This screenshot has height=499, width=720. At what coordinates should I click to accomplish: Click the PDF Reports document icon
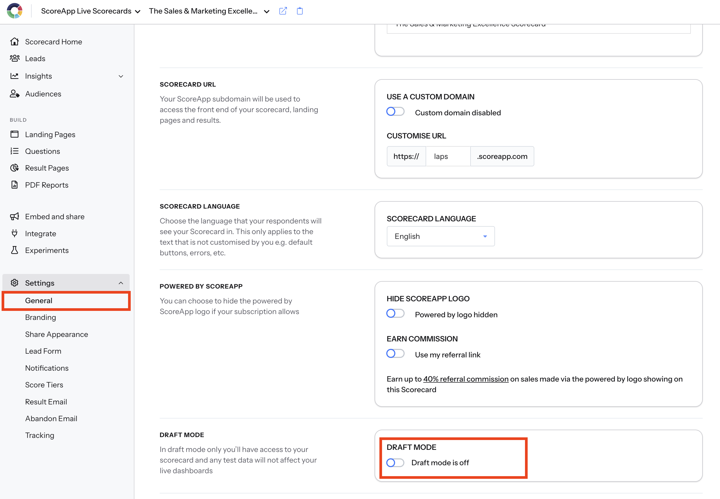(14, 185)
